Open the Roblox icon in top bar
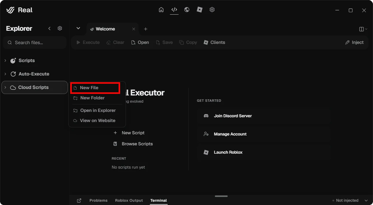The image size is (373, 205). pyautogui.click(x=200, y=10)
